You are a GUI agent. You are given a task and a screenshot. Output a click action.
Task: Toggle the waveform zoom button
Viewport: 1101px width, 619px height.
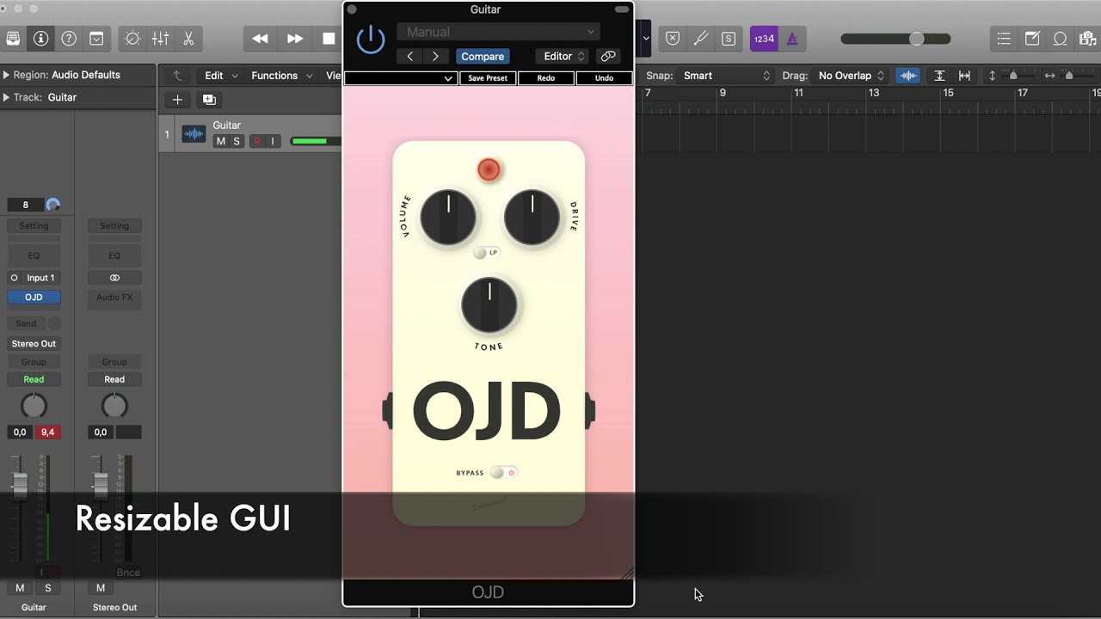[907, 76]
